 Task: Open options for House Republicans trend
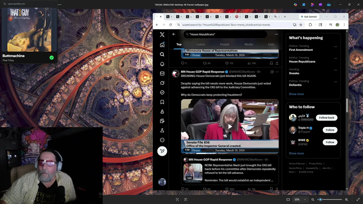[335, 58]
